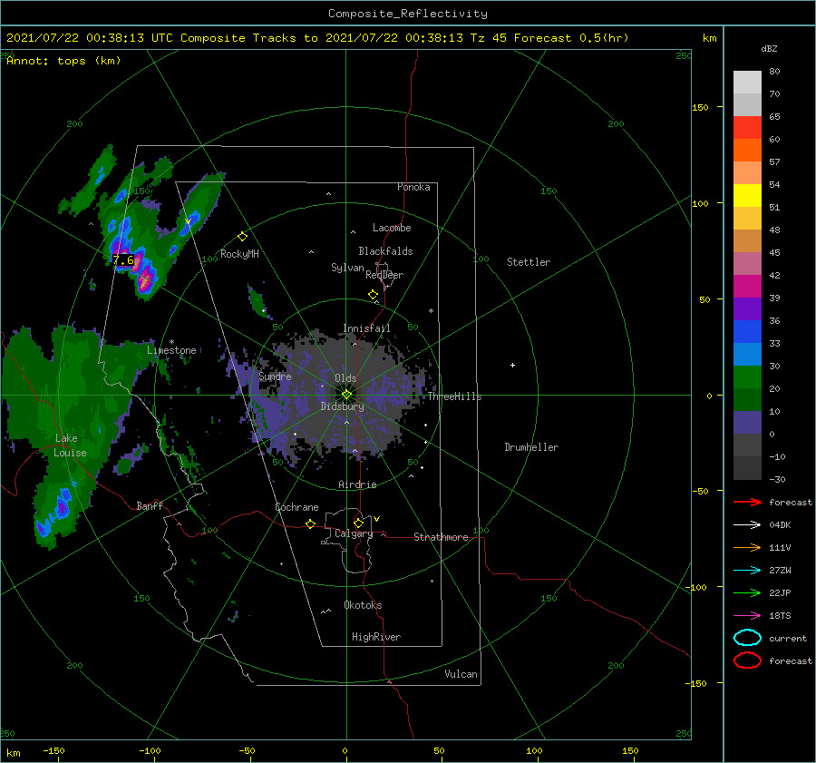Click the HighRiver label
The height and width of the screenshot is (763, 816).
(376, 637)
